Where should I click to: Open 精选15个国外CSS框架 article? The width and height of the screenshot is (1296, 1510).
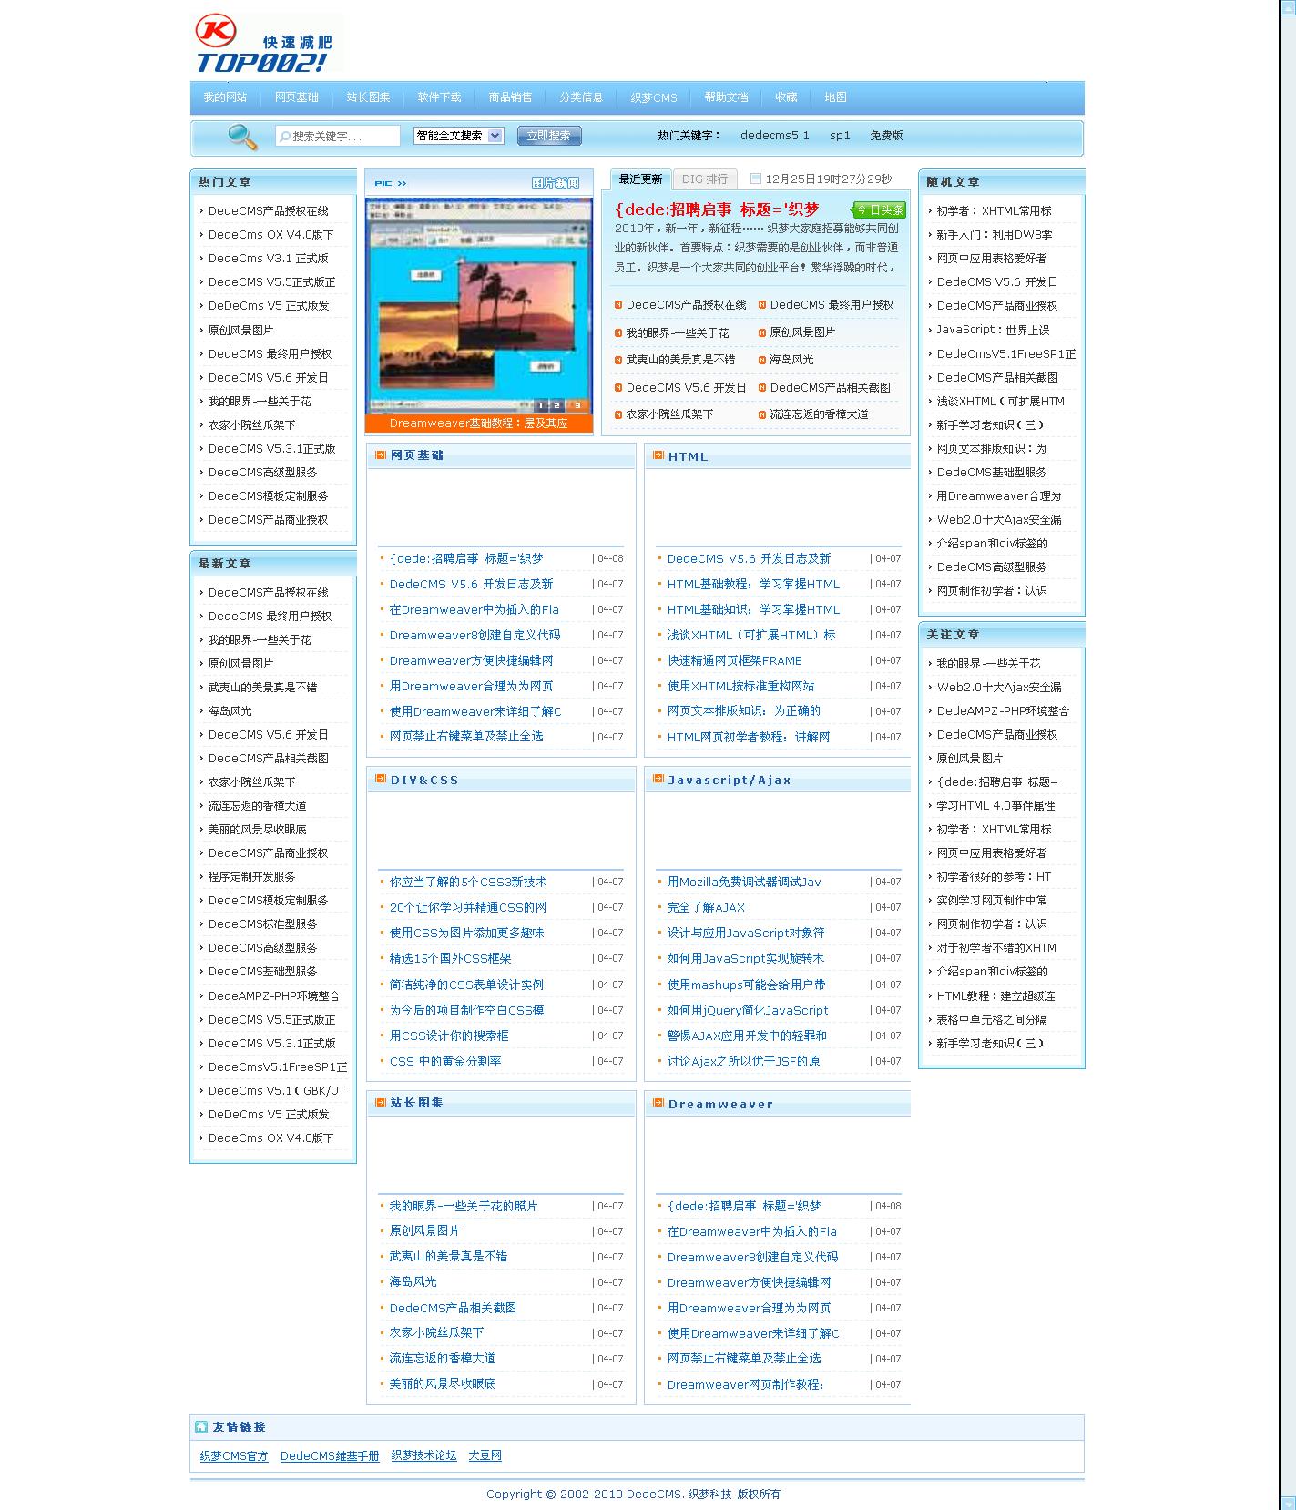pos(450,959)
